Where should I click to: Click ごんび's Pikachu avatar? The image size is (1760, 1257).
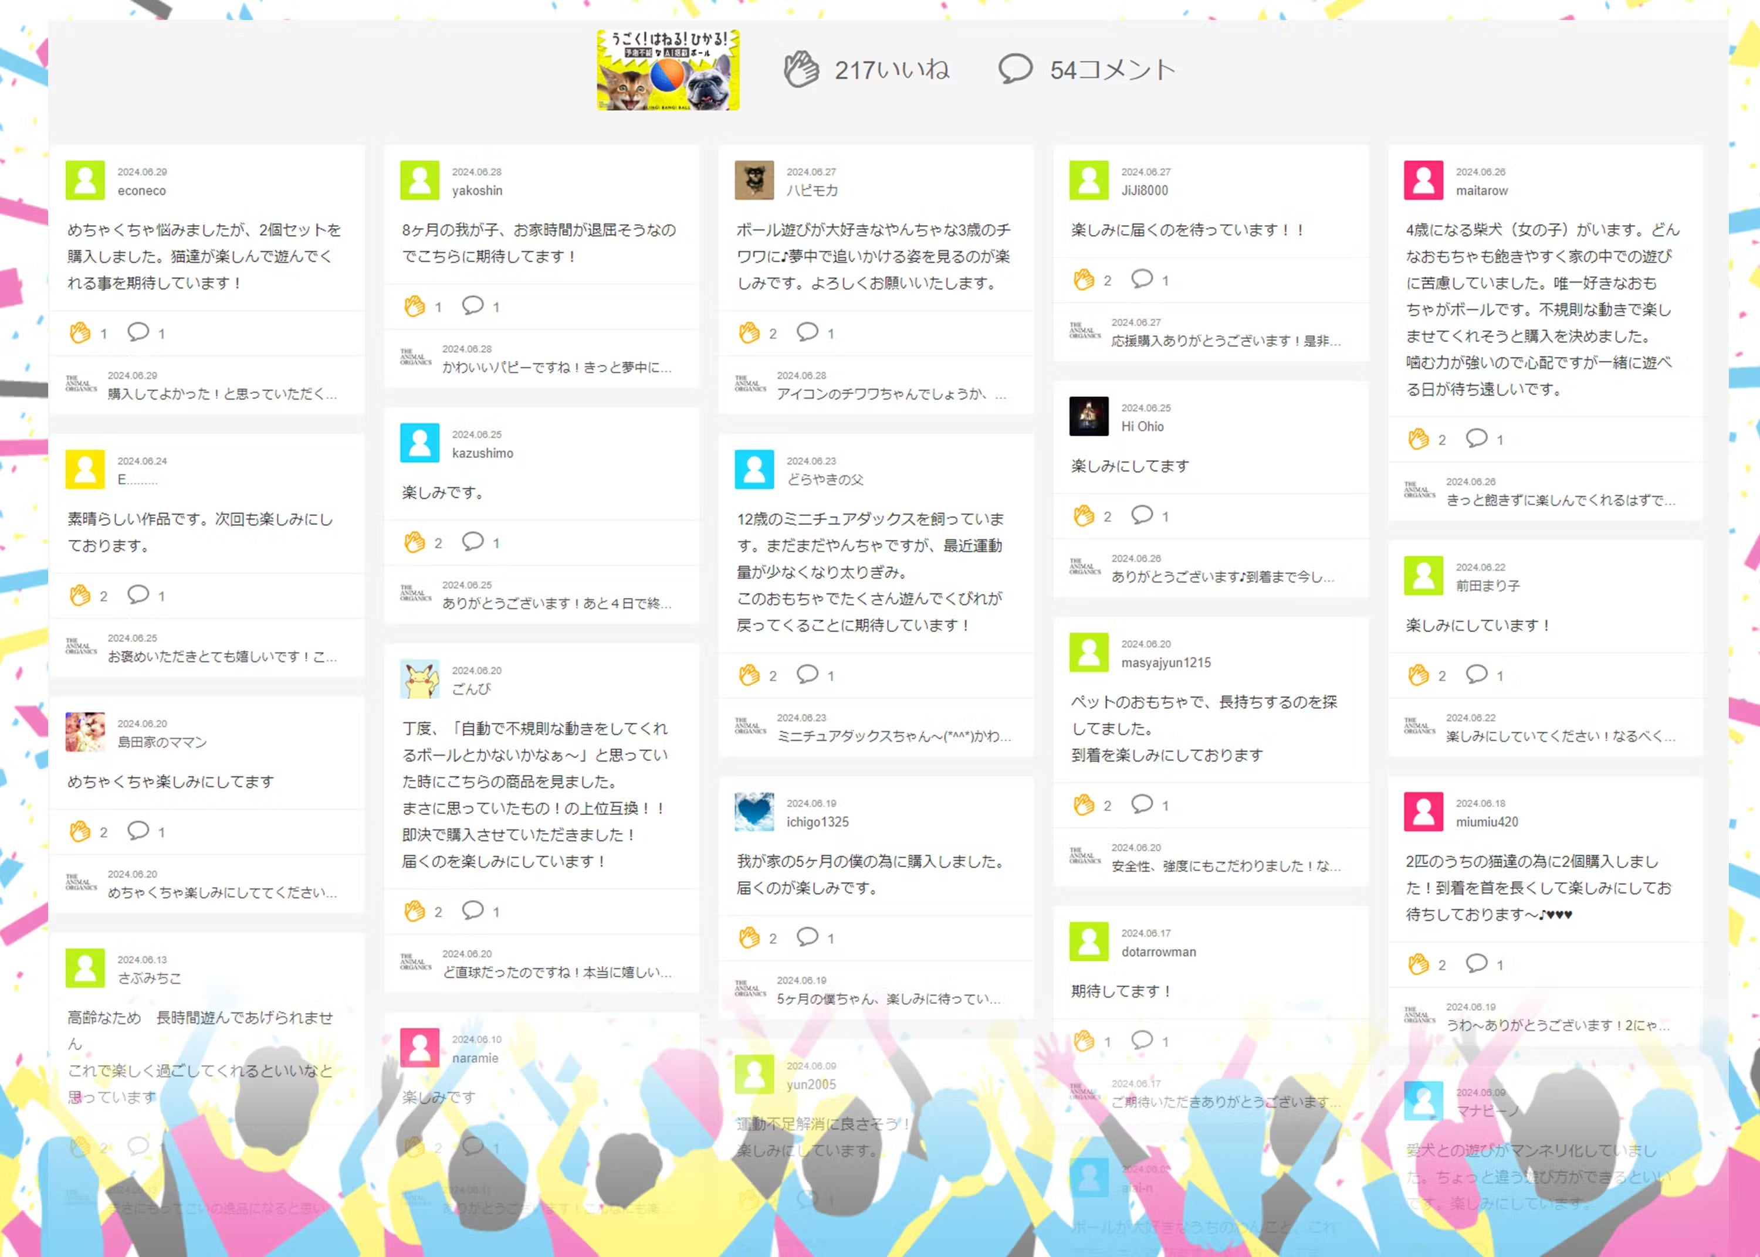(419, 679)
